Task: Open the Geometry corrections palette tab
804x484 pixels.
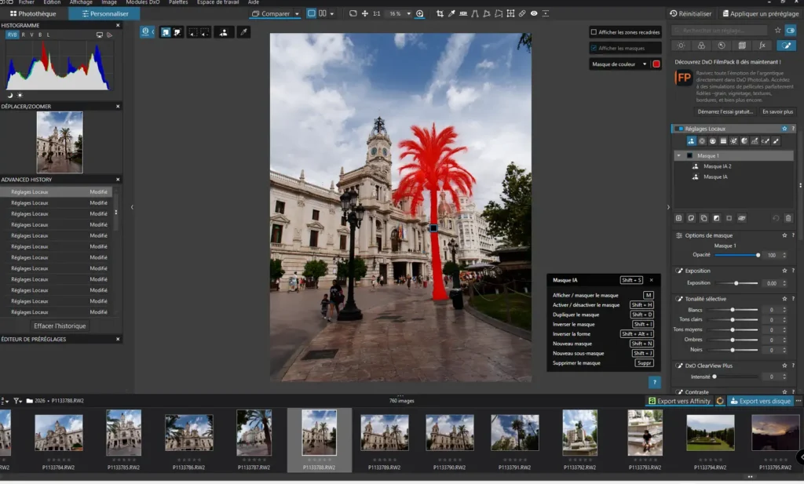Action: click(742, 45)
